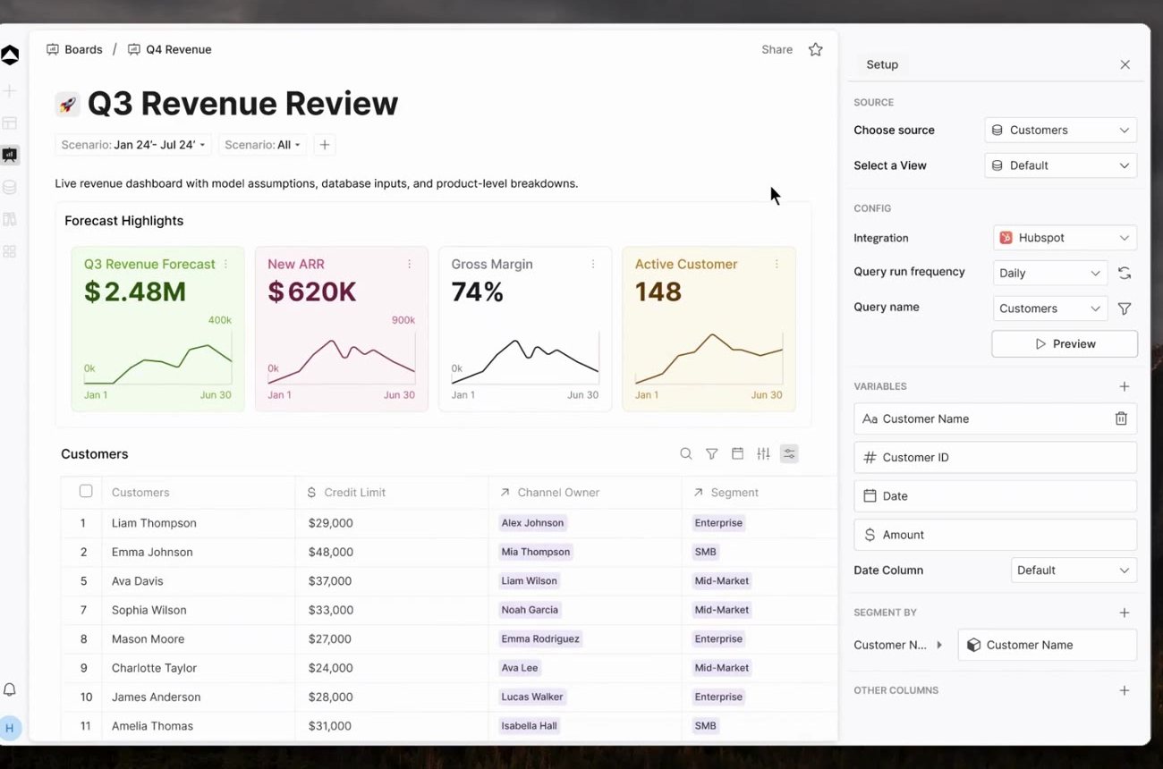Delete the Customer Name variable

[x=1121, y=418]
